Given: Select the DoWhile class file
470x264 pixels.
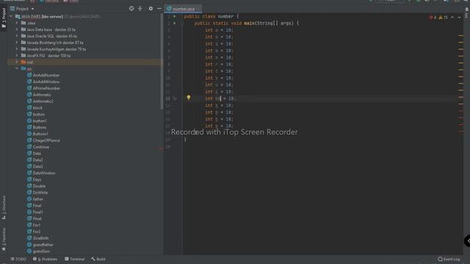Looking at the screenshot, I should (x=40, y=193).
